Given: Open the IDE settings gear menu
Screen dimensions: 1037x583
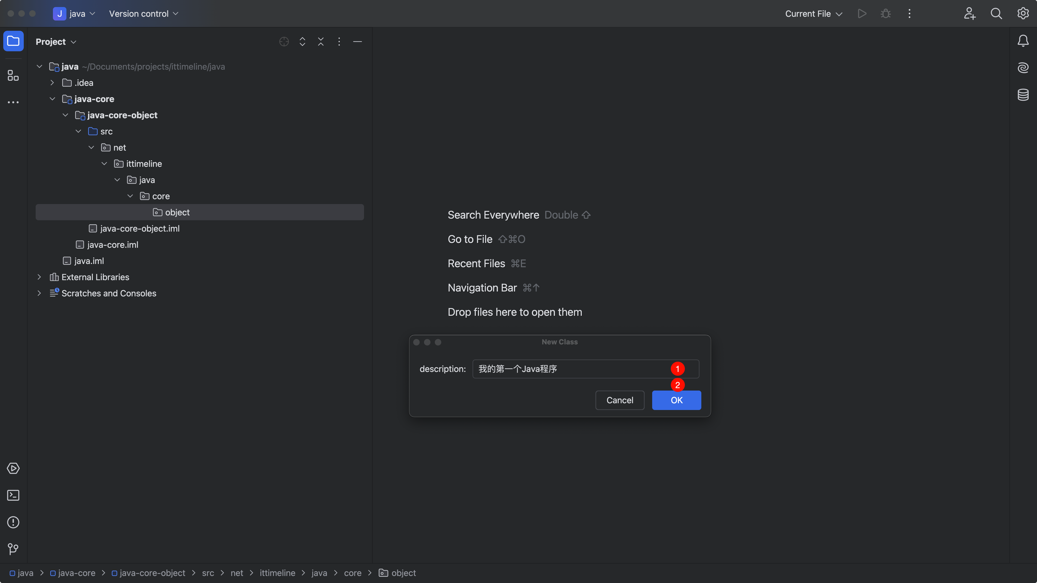Looking at the screenshot, I should point(1023,13).
